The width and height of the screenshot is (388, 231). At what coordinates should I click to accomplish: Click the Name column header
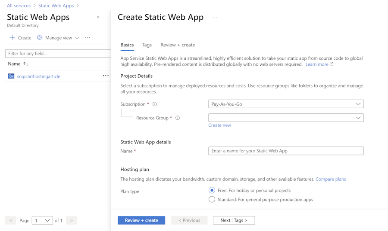tap(14, 64)
